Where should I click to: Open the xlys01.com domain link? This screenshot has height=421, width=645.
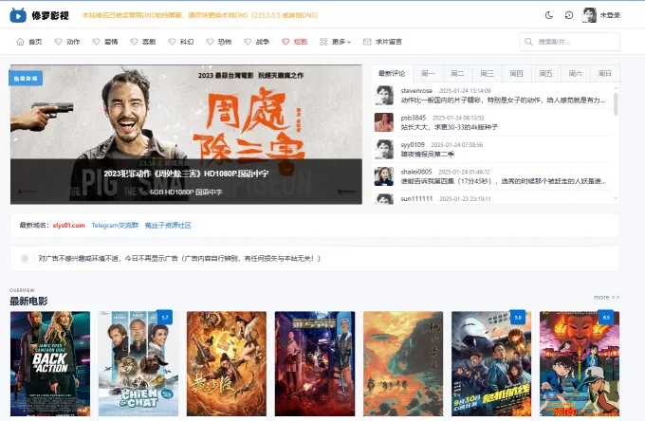point(68,226)
